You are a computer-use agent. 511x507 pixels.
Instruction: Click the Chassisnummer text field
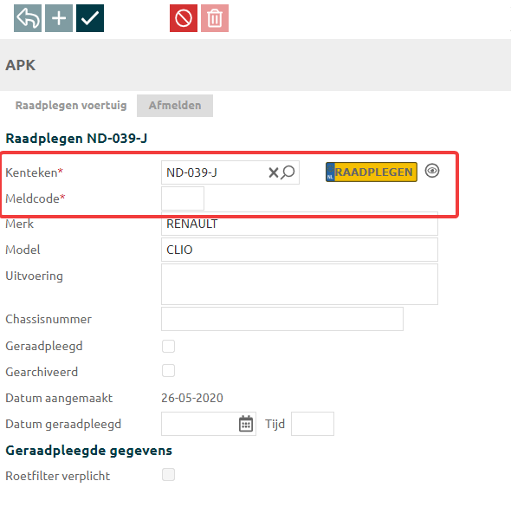pyautogui.click(x=282, y=319)
